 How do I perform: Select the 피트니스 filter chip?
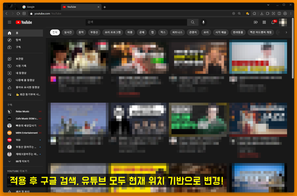pyautogui.click(x=177, y=32)
